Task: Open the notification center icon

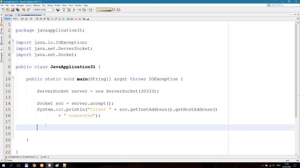Action: tap(295, 165)
